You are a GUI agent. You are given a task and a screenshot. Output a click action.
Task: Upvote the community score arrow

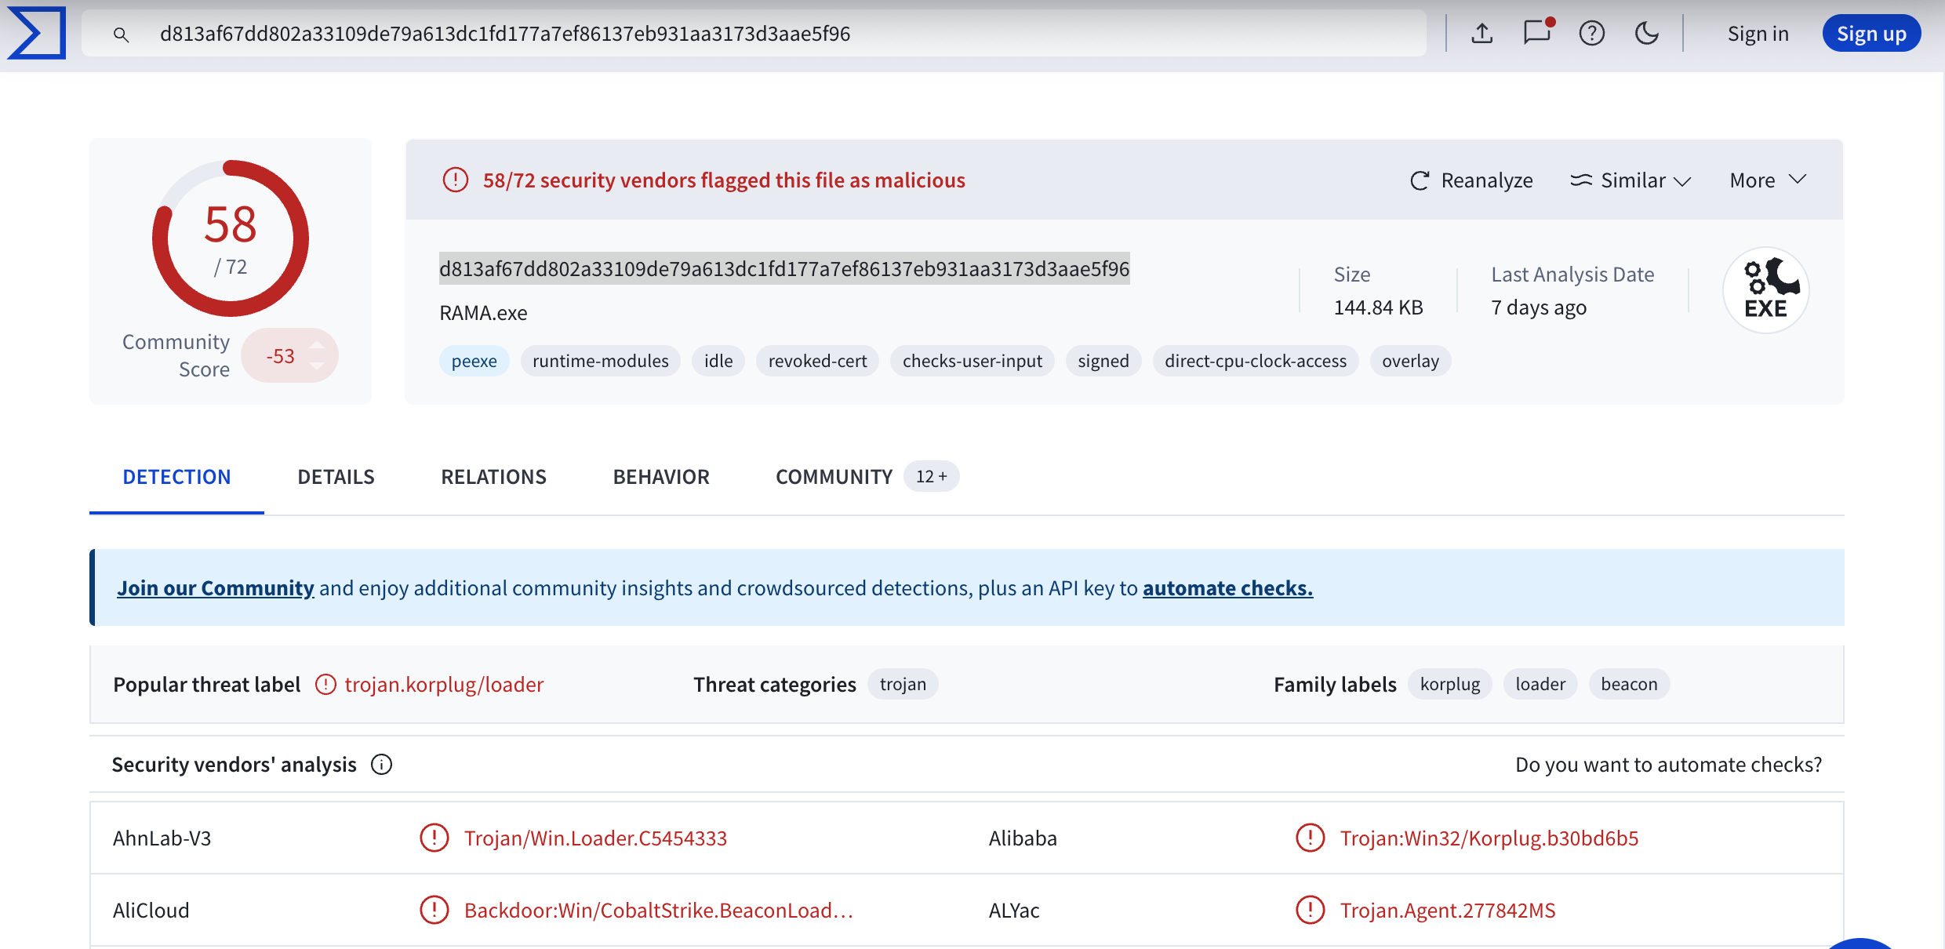[317, 345]
